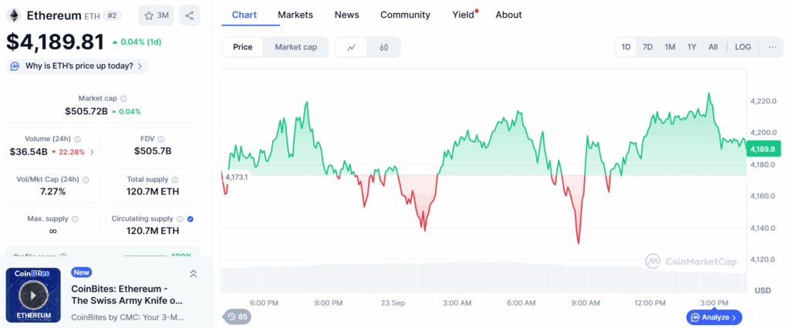Select the 7D time range
790x328 pixels.
(x=647, y=47)
